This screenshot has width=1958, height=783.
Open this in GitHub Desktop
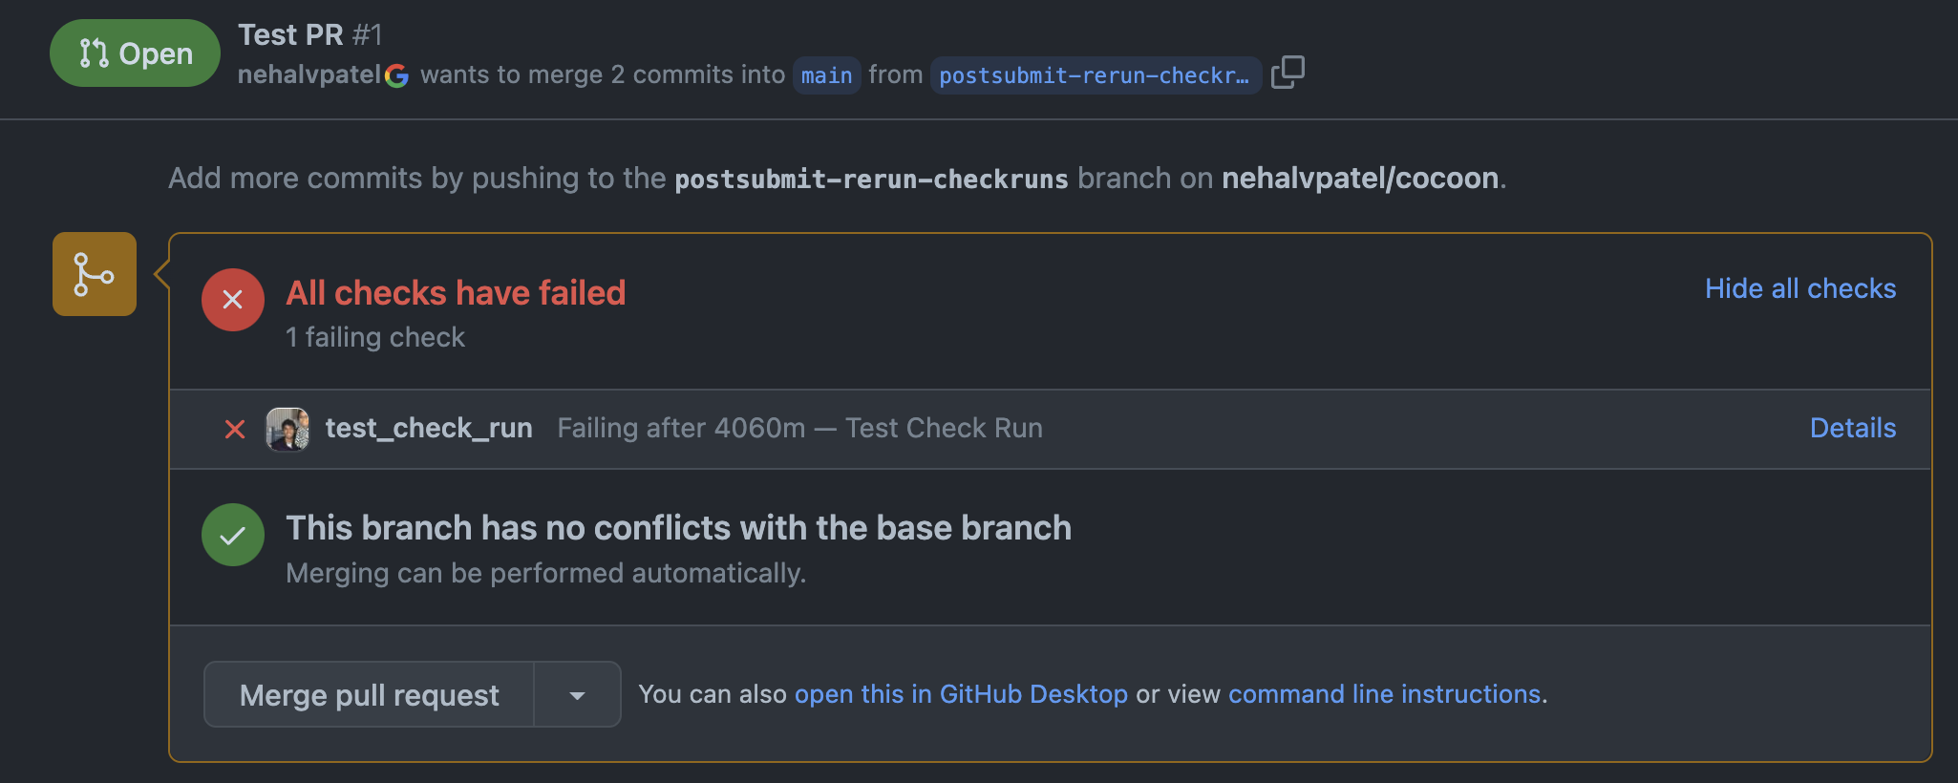point(961,694)
